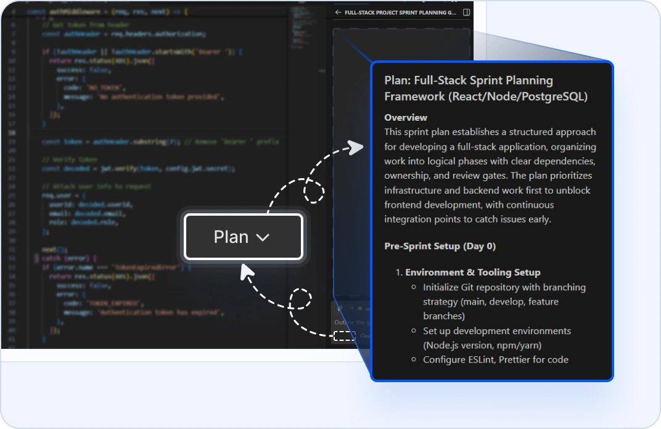Open the dashed mode selector in chat input
The image size is (661, 429).
(x=345, y=336)
